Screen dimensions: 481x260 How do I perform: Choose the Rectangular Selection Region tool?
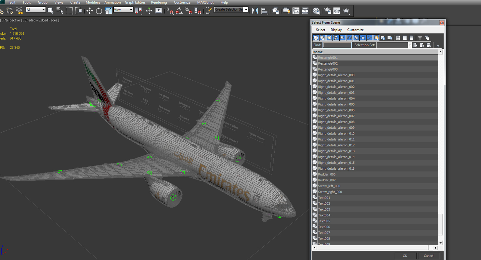(x=69, y=11)
